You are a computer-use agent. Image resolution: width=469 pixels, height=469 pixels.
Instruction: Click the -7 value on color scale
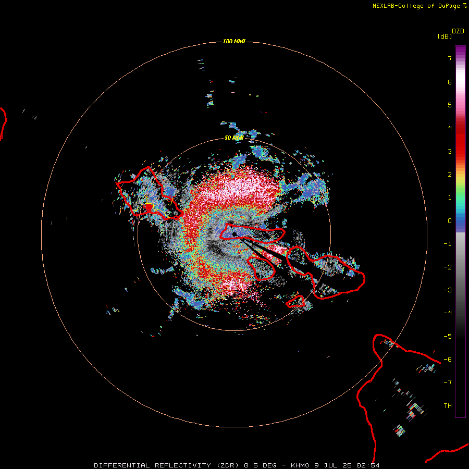448,382
